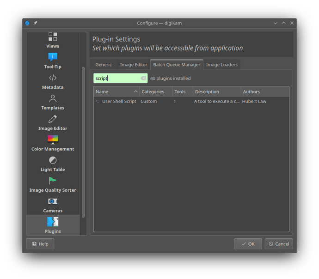Image resolution: width=319 pixels, height=279 pixels.
Task: Click the tools count '1' cell
Action: coord(175,101)
